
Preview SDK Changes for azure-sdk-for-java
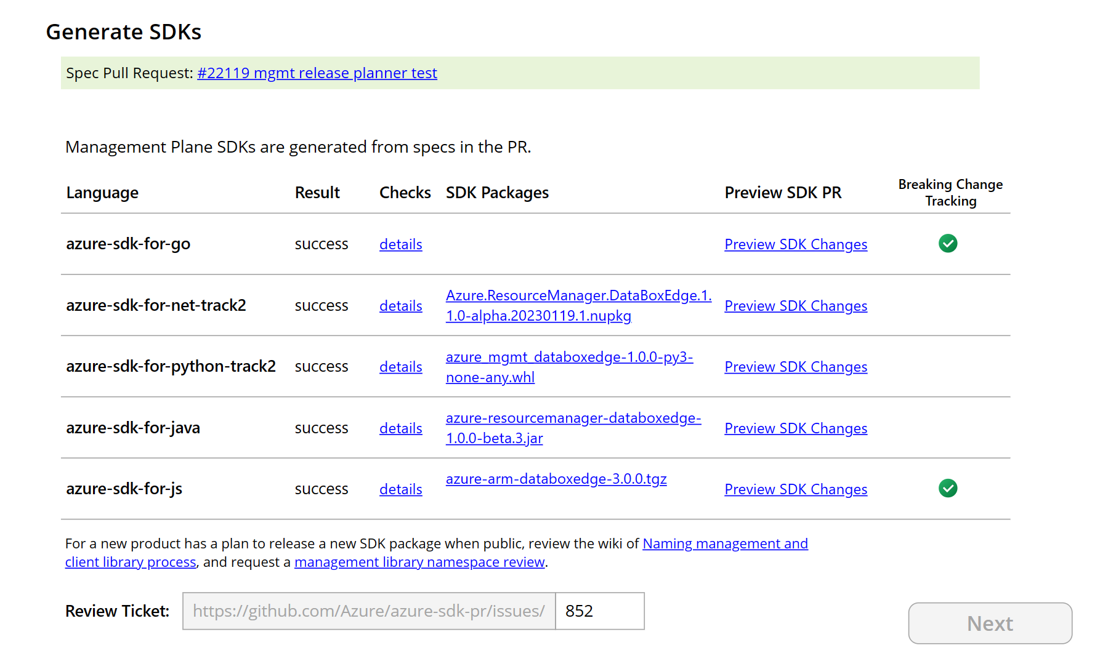pos(795,428)
